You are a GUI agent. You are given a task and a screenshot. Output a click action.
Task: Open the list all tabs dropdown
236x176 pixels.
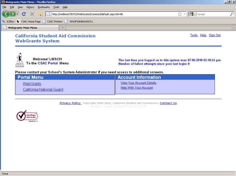tap(234, 28)
